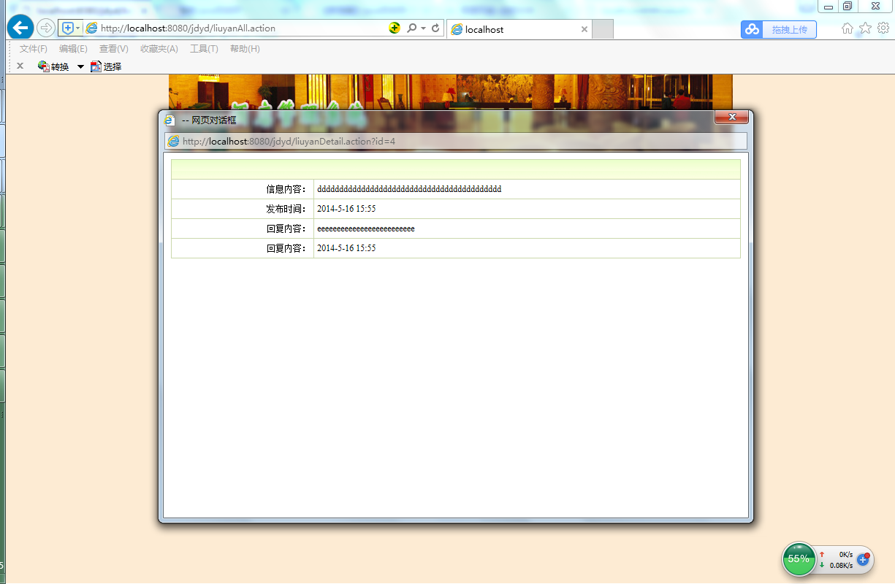Open the 查看(V) menu
The width and height of the screenshot is (895, 584).
pos(113,49)
